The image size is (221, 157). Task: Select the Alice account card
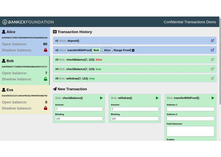coord(25,41)
